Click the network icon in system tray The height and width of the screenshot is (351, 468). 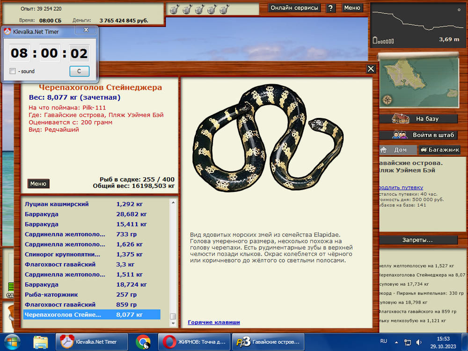click(x=408, y=342)
